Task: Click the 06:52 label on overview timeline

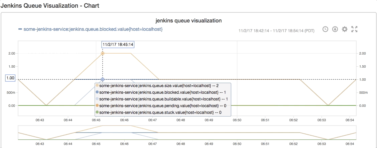Action: [293, 143]
